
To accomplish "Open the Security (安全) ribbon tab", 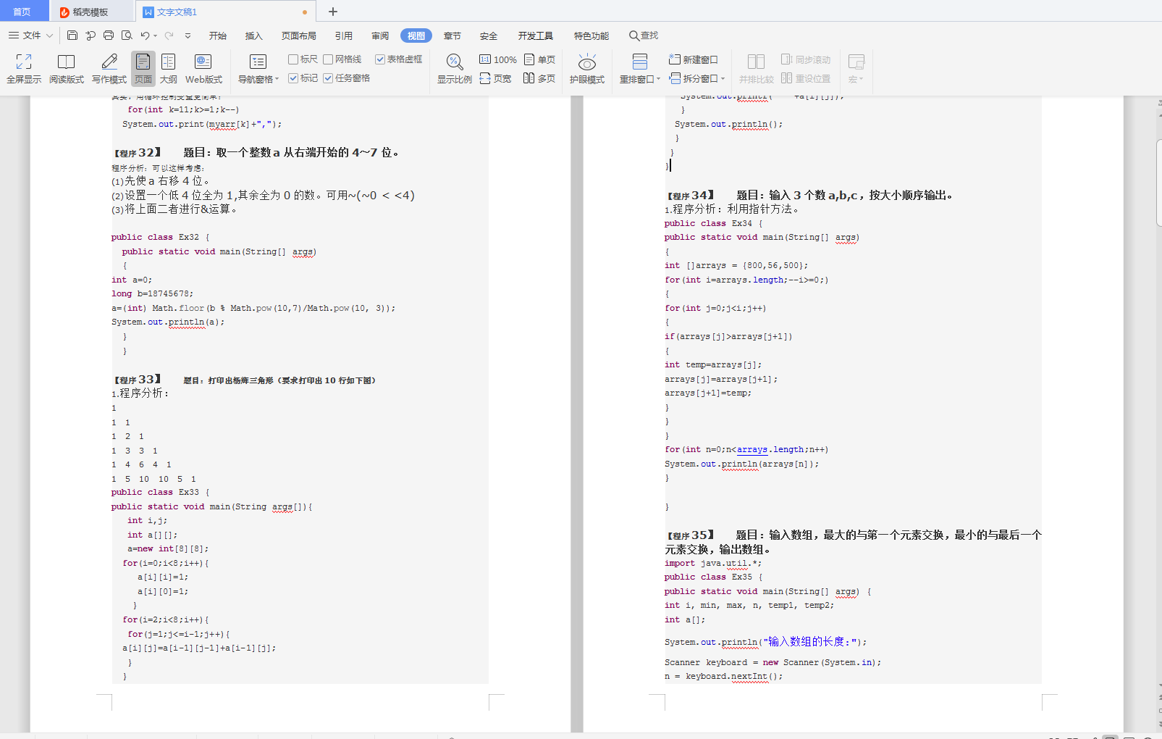I will 489,36.
